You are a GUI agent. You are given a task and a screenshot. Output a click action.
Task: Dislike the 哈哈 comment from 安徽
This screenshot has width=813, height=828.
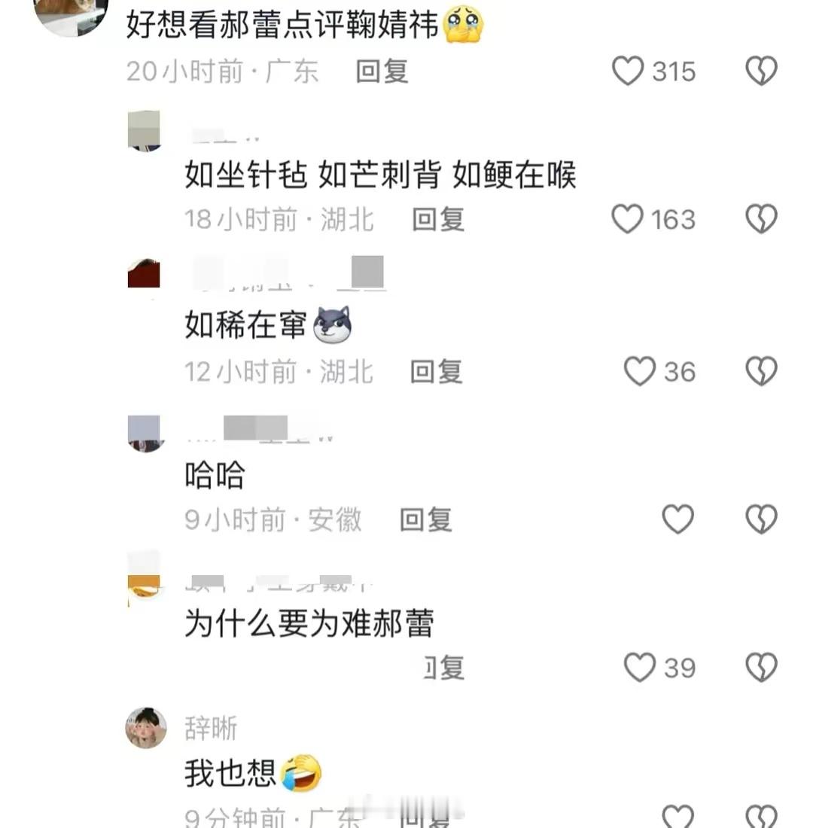(x=761, y=519)
